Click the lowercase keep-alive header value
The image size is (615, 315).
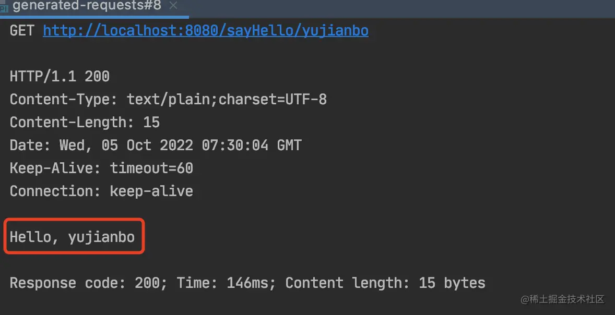151,191
